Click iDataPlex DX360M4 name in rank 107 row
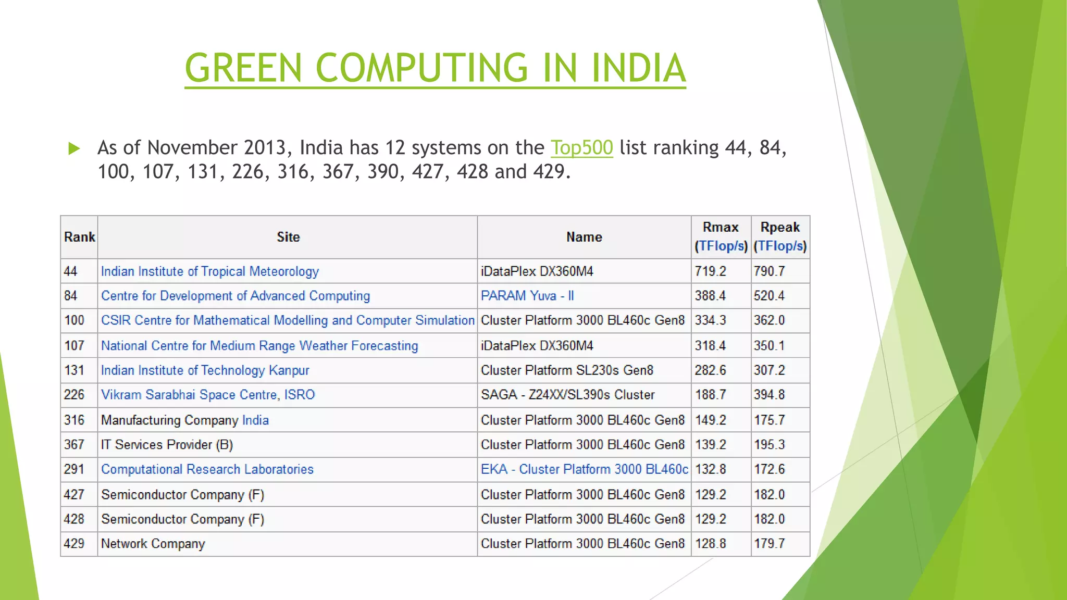The width and height of the screenshot is (1067, 600). tap(537, 346)
